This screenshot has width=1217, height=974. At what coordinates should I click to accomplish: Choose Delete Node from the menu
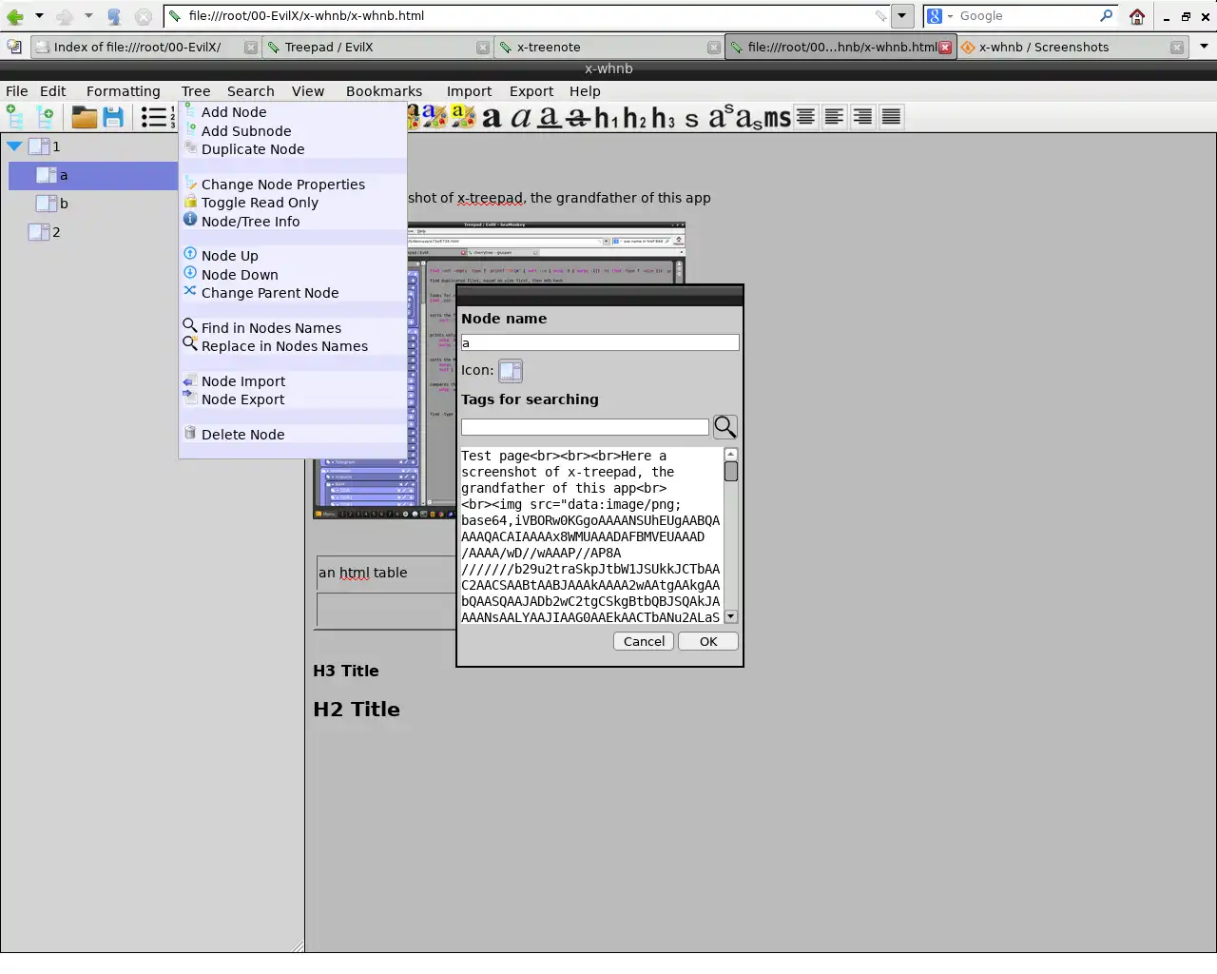coord(242,435)
